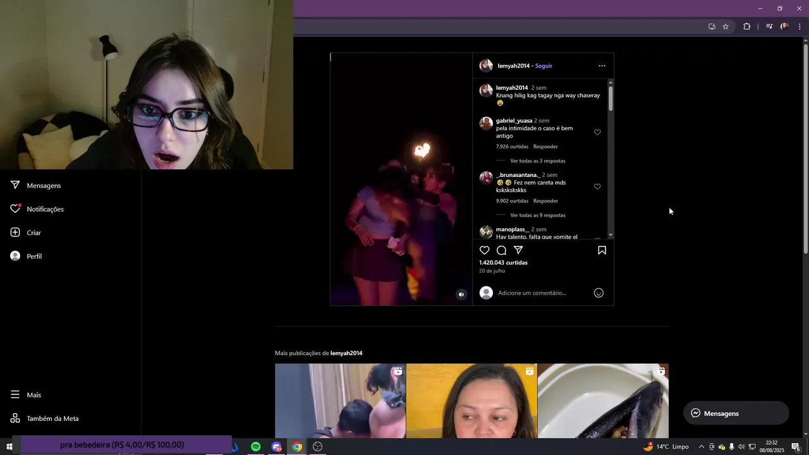View 7.926 curtidas on gabriel_yuasa's comment
This screenshot has width=809, height=455.
pos(512,147)
